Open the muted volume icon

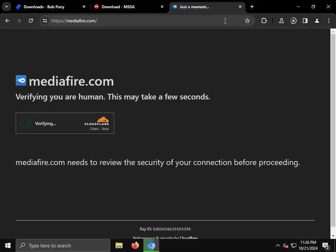tap(286, 245)
